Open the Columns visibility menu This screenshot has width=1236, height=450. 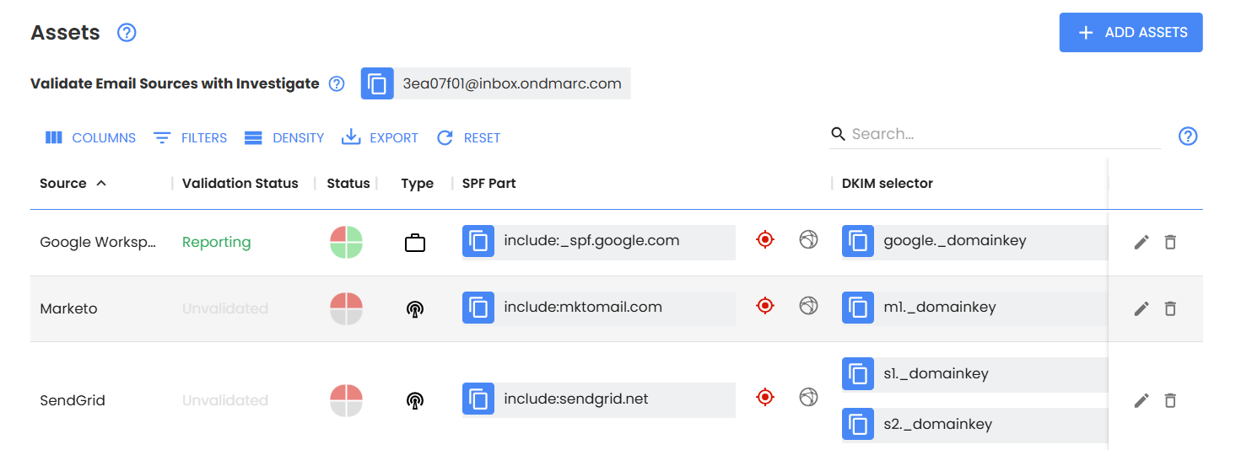pos(90,138)
